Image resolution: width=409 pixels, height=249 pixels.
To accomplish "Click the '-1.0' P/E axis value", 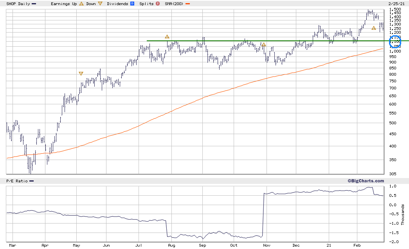I will click(394, 223).
